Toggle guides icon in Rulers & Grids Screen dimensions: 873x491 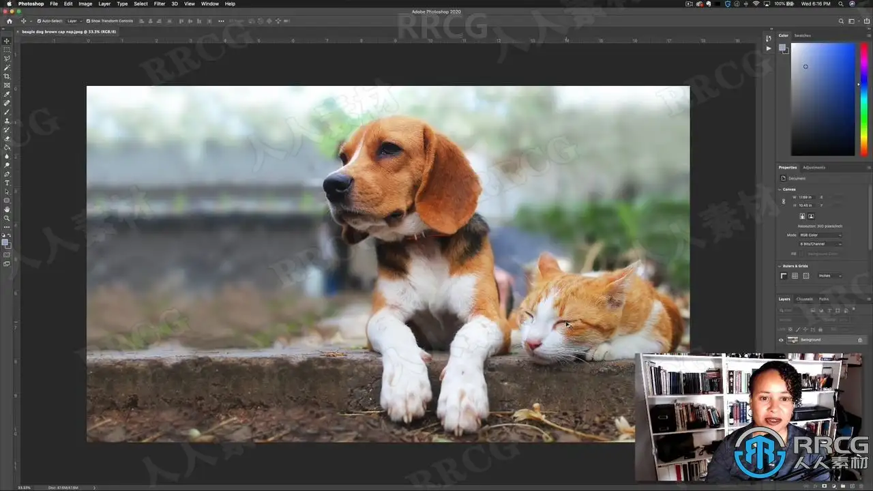pyautogui.click(x=805, y=276)
